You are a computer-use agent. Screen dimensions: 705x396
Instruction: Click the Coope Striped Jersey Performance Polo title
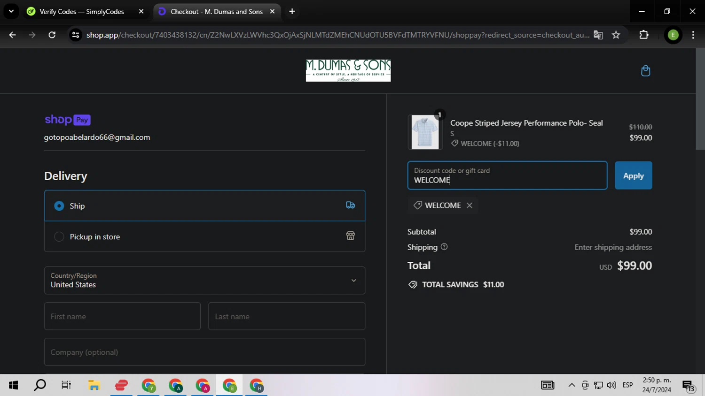click(x=526, y=123)
